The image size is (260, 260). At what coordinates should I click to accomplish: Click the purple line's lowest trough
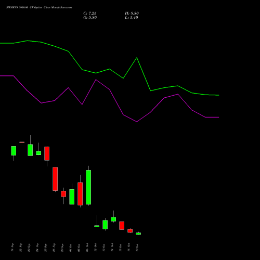[137, 122]
